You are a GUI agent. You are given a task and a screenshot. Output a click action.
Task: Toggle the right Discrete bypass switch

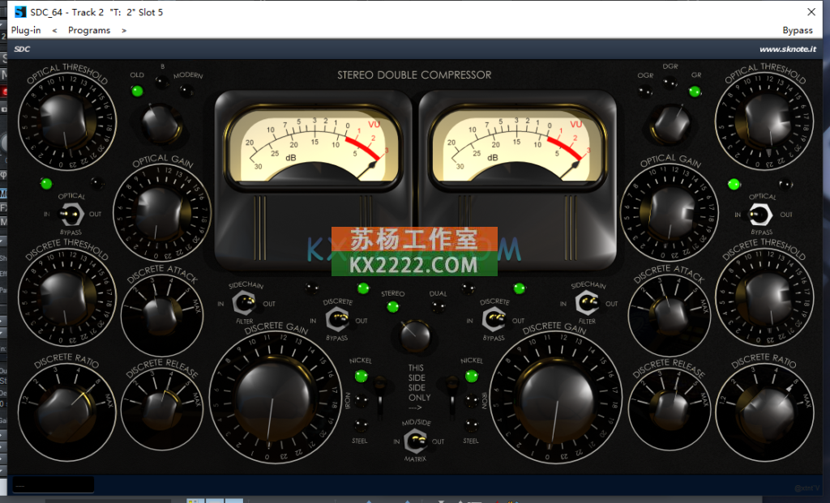coord(494,320)
